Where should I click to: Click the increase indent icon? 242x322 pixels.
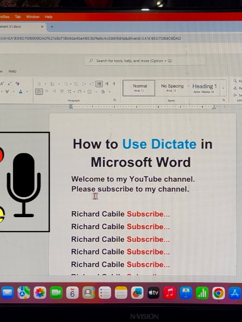(91, 84)
